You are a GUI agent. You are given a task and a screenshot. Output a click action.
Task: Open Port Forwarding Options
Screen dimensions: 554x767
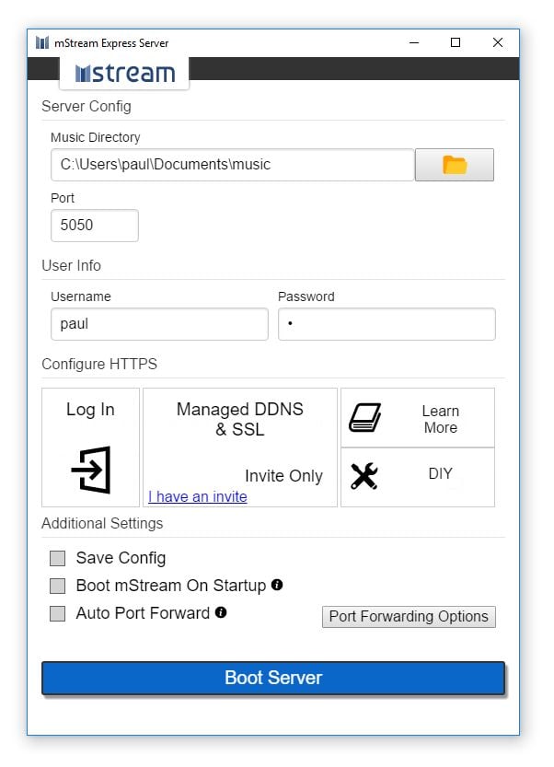(409, 617)
